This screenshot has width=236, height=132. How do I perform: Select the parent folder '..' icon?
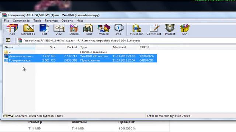[6, 52]
